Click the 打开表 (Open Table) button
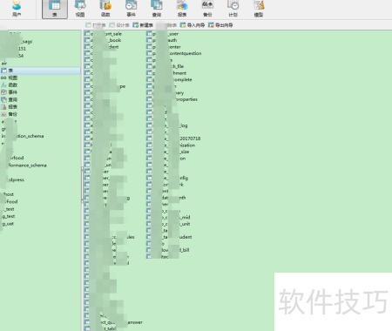Screen dimensions: 392x331 (x=96, y=25)
